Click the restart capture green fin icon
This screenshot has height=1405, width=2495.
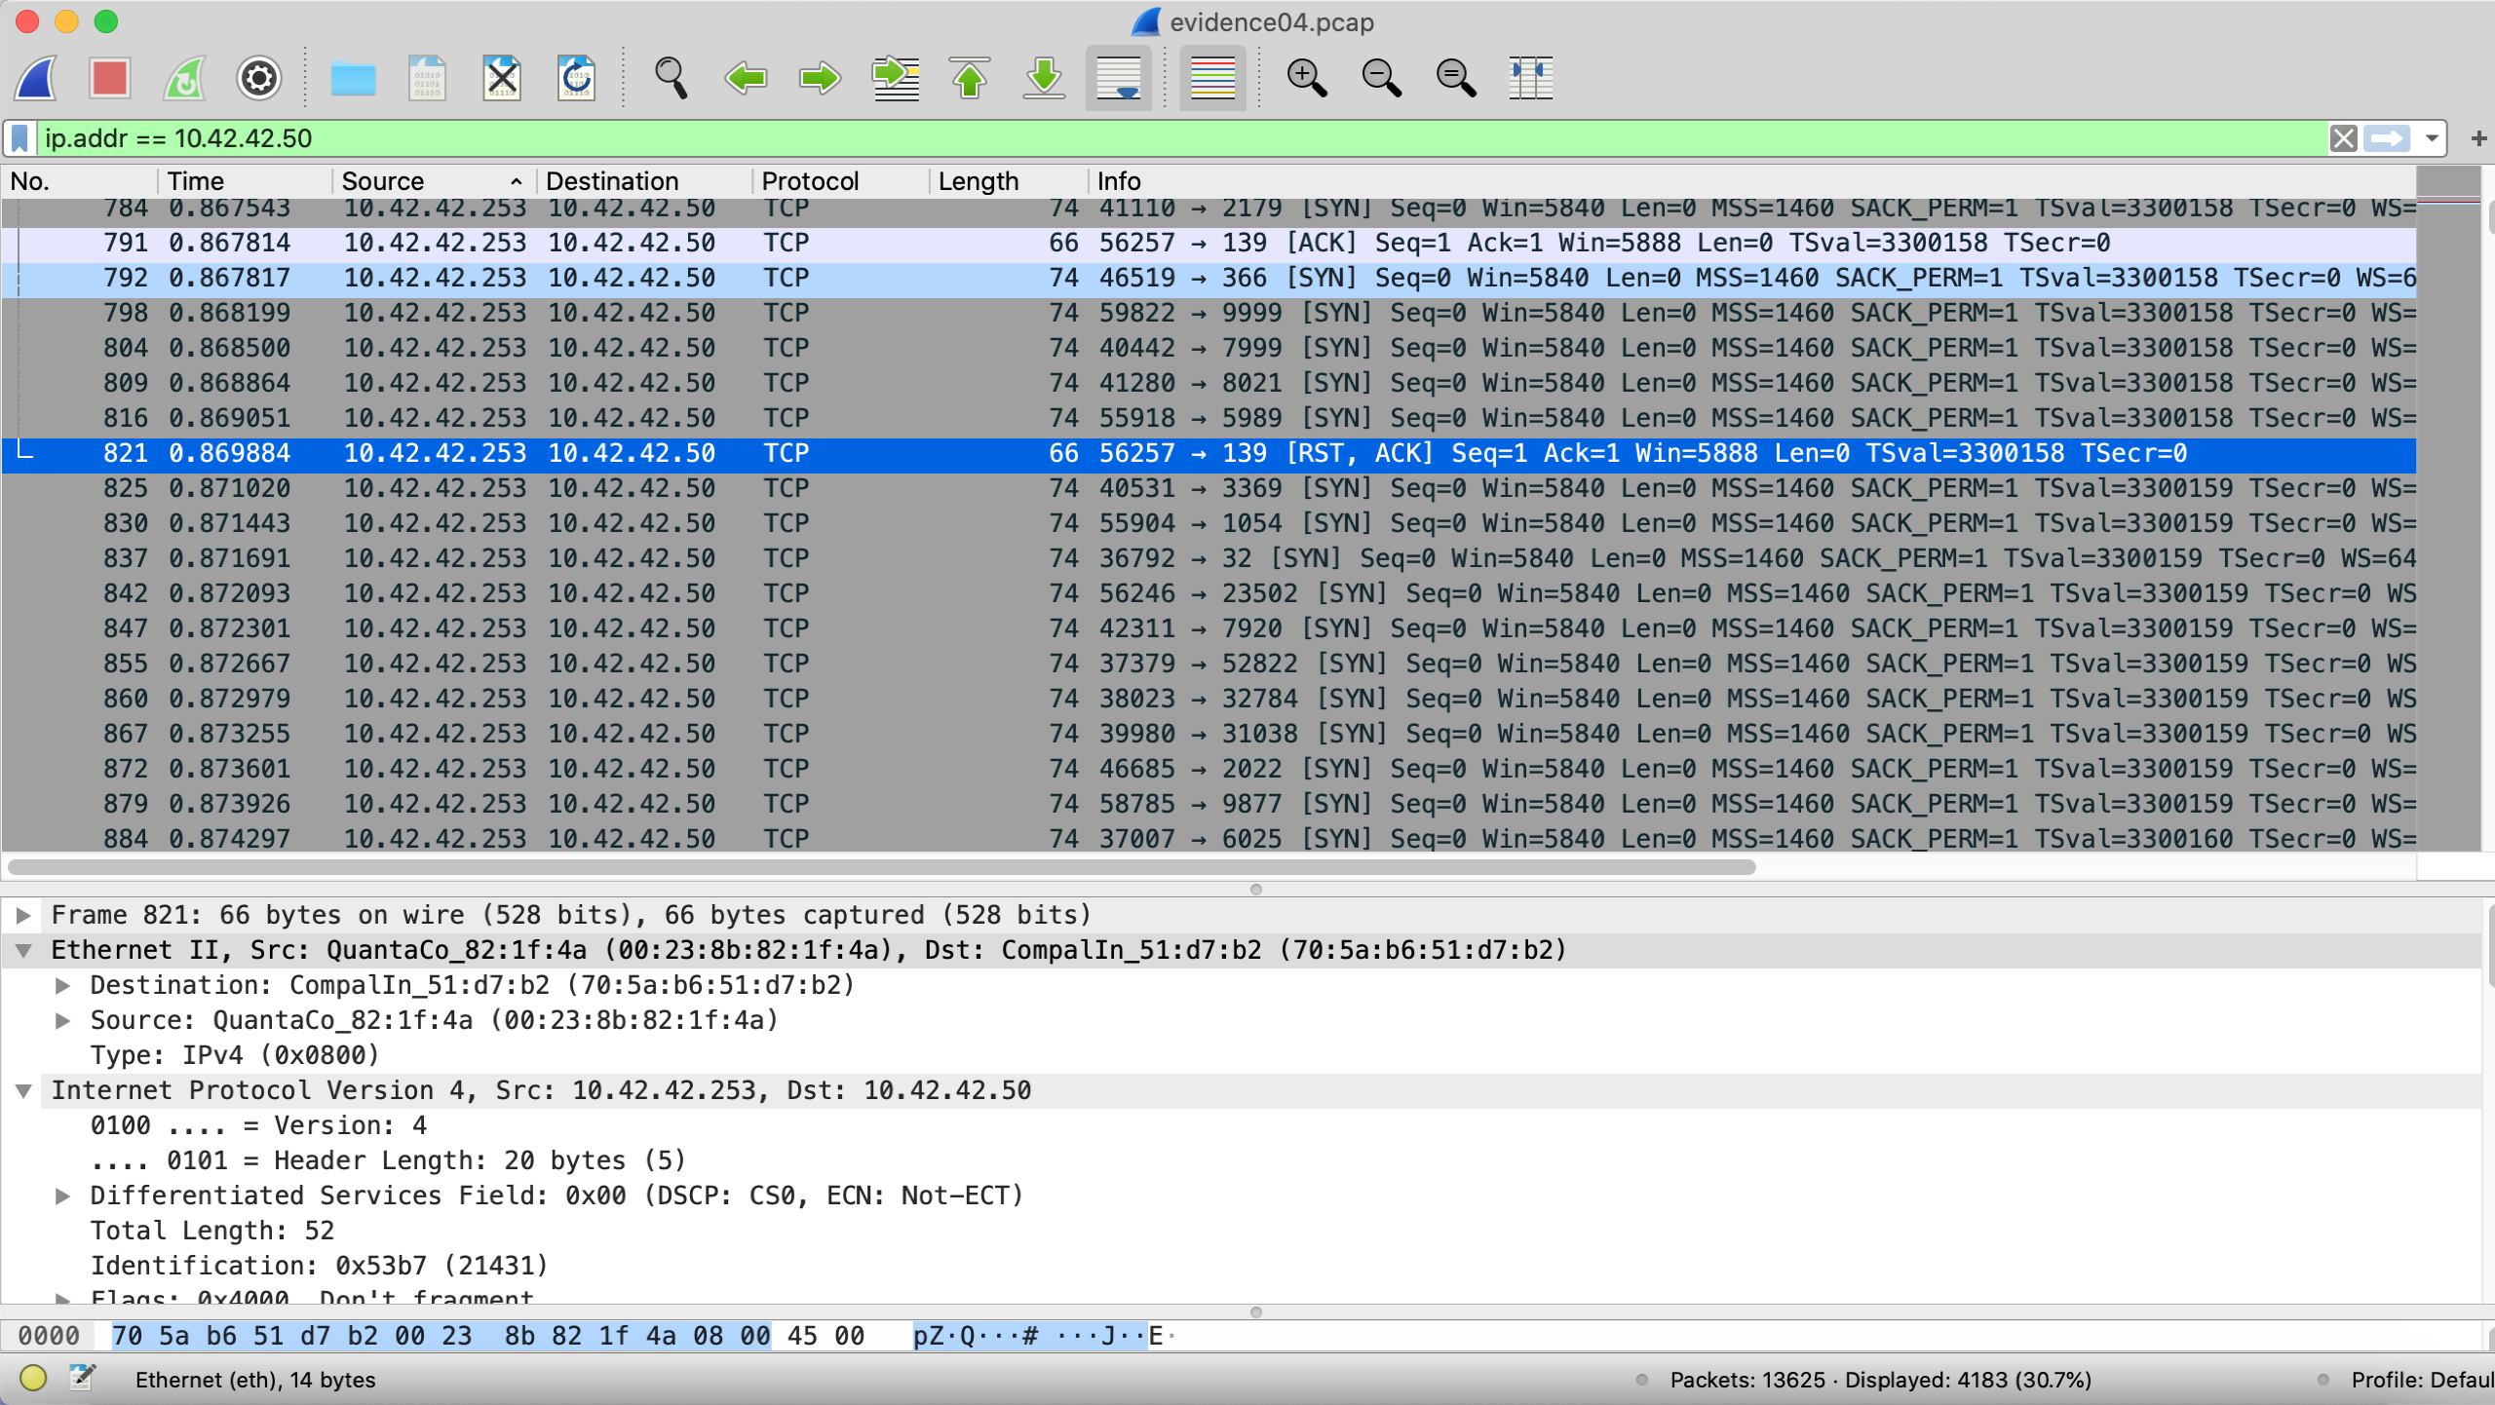(184, 78)
